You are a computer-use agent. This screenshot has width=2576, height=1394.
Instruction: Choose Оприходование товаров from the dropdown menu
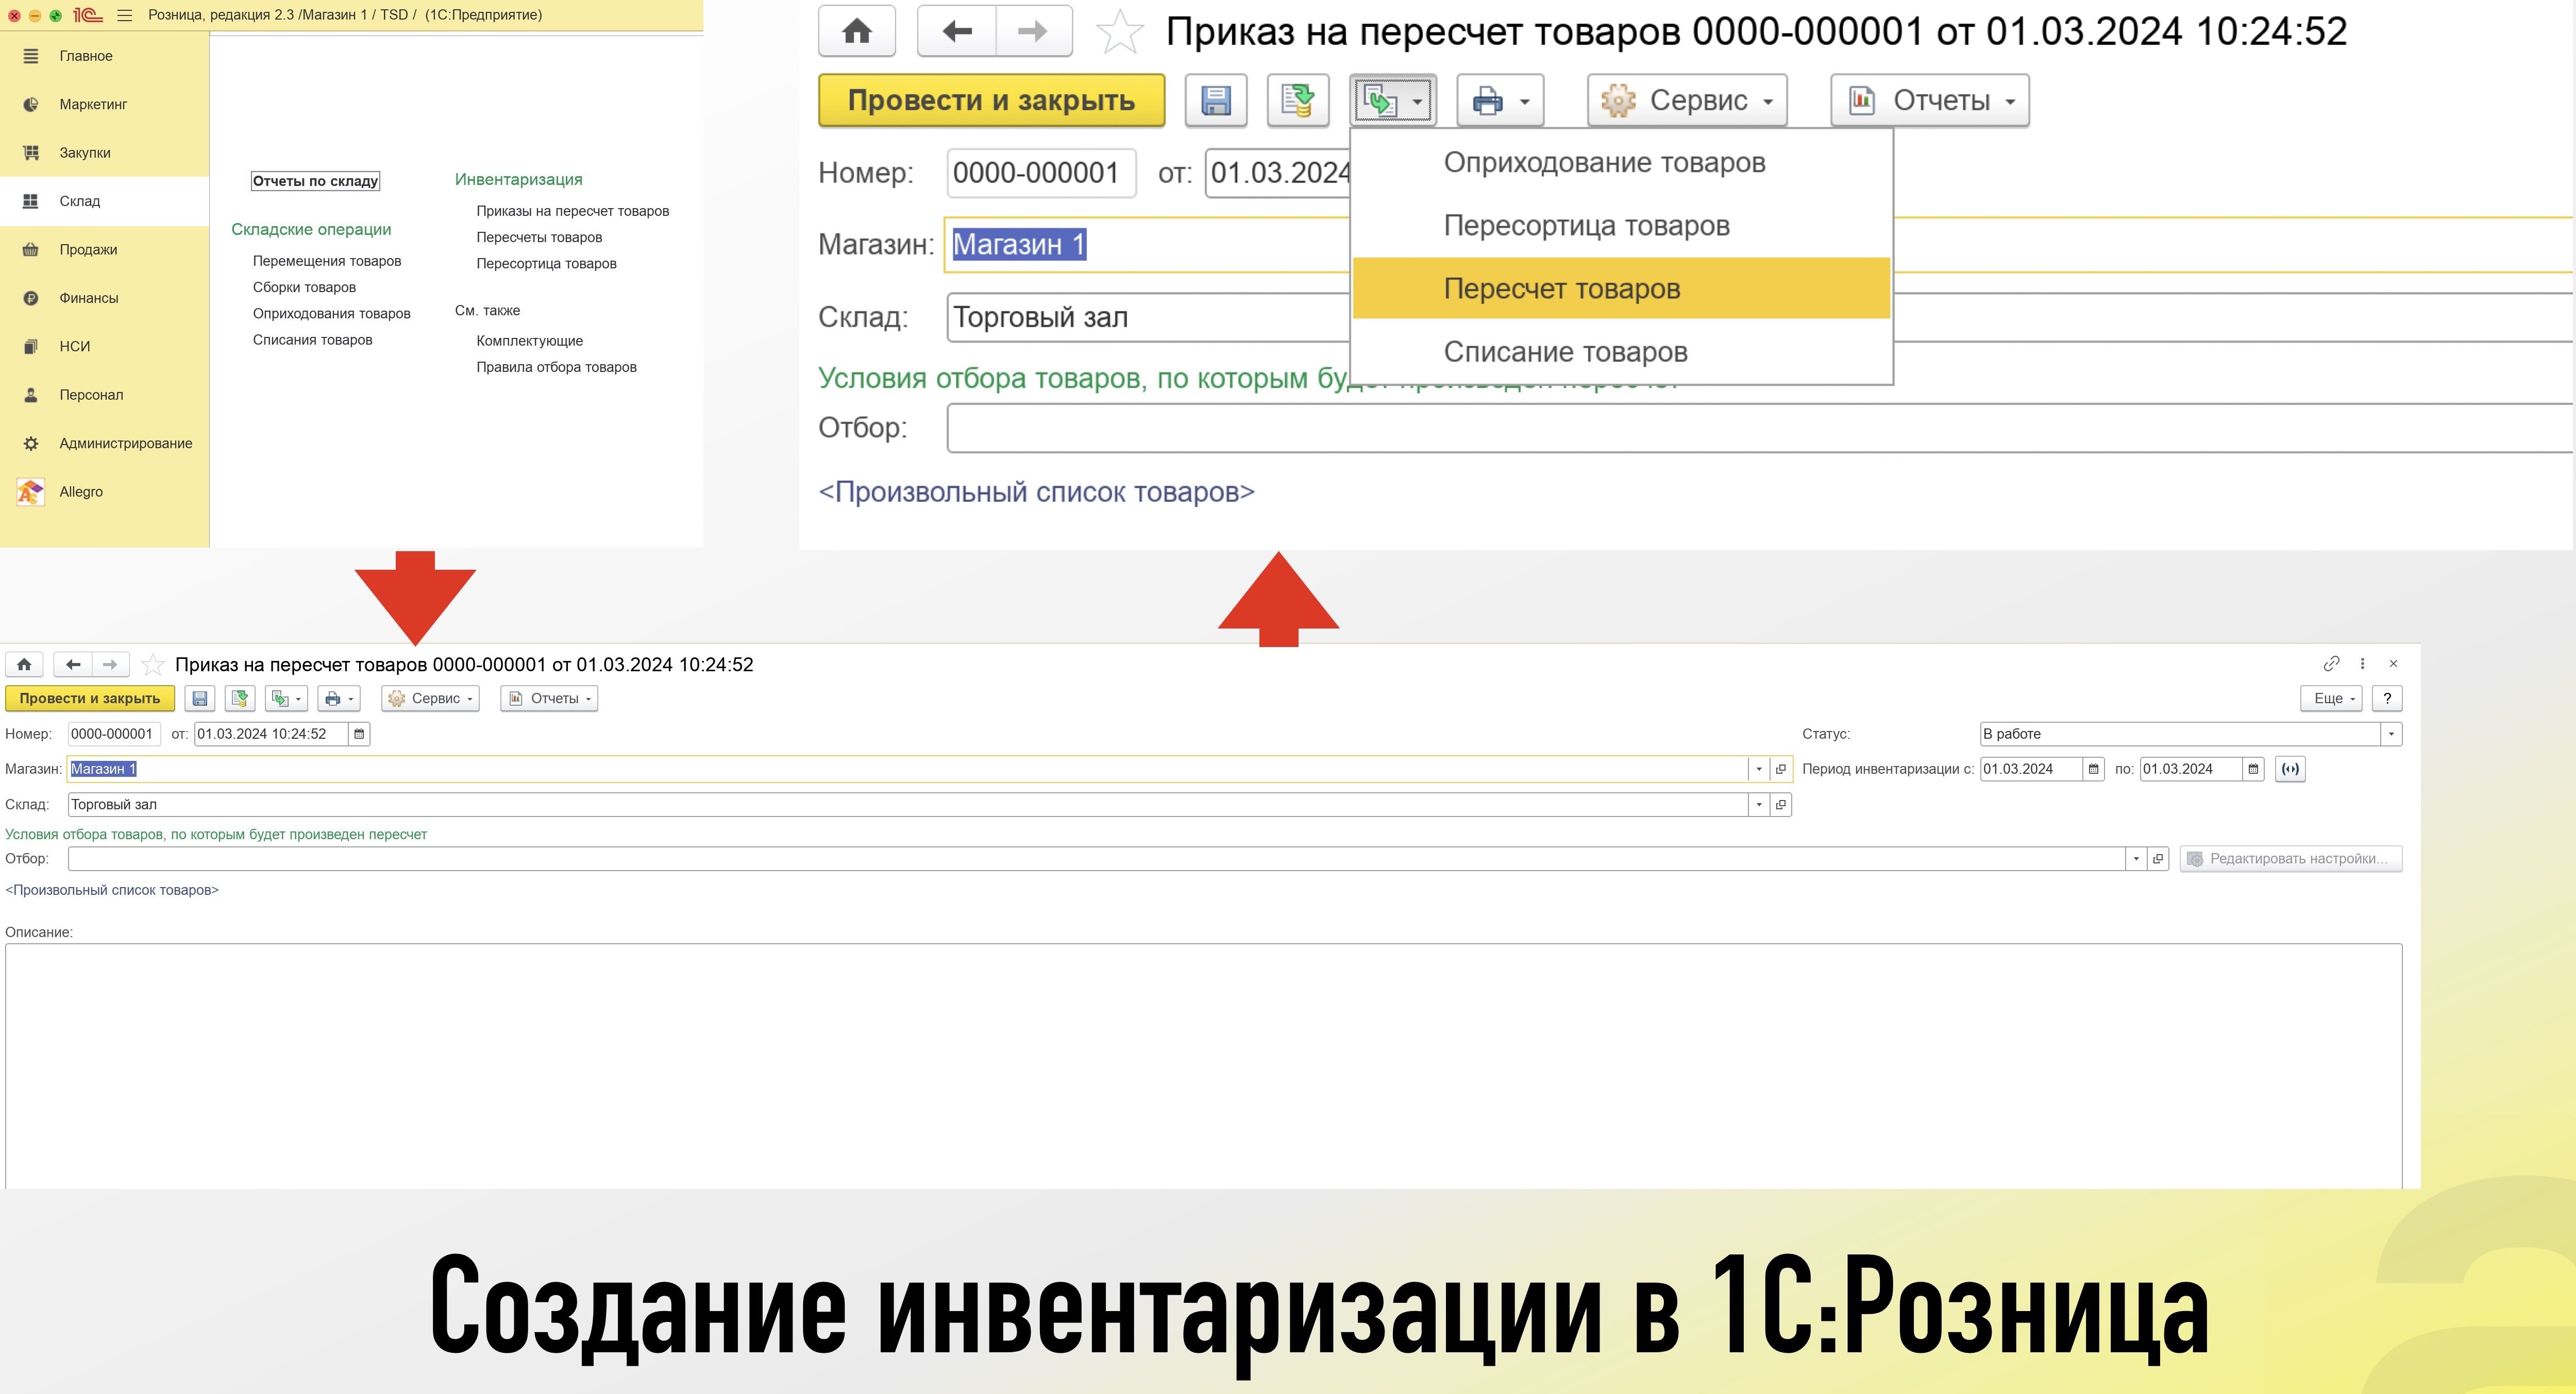coord(1620,163)
